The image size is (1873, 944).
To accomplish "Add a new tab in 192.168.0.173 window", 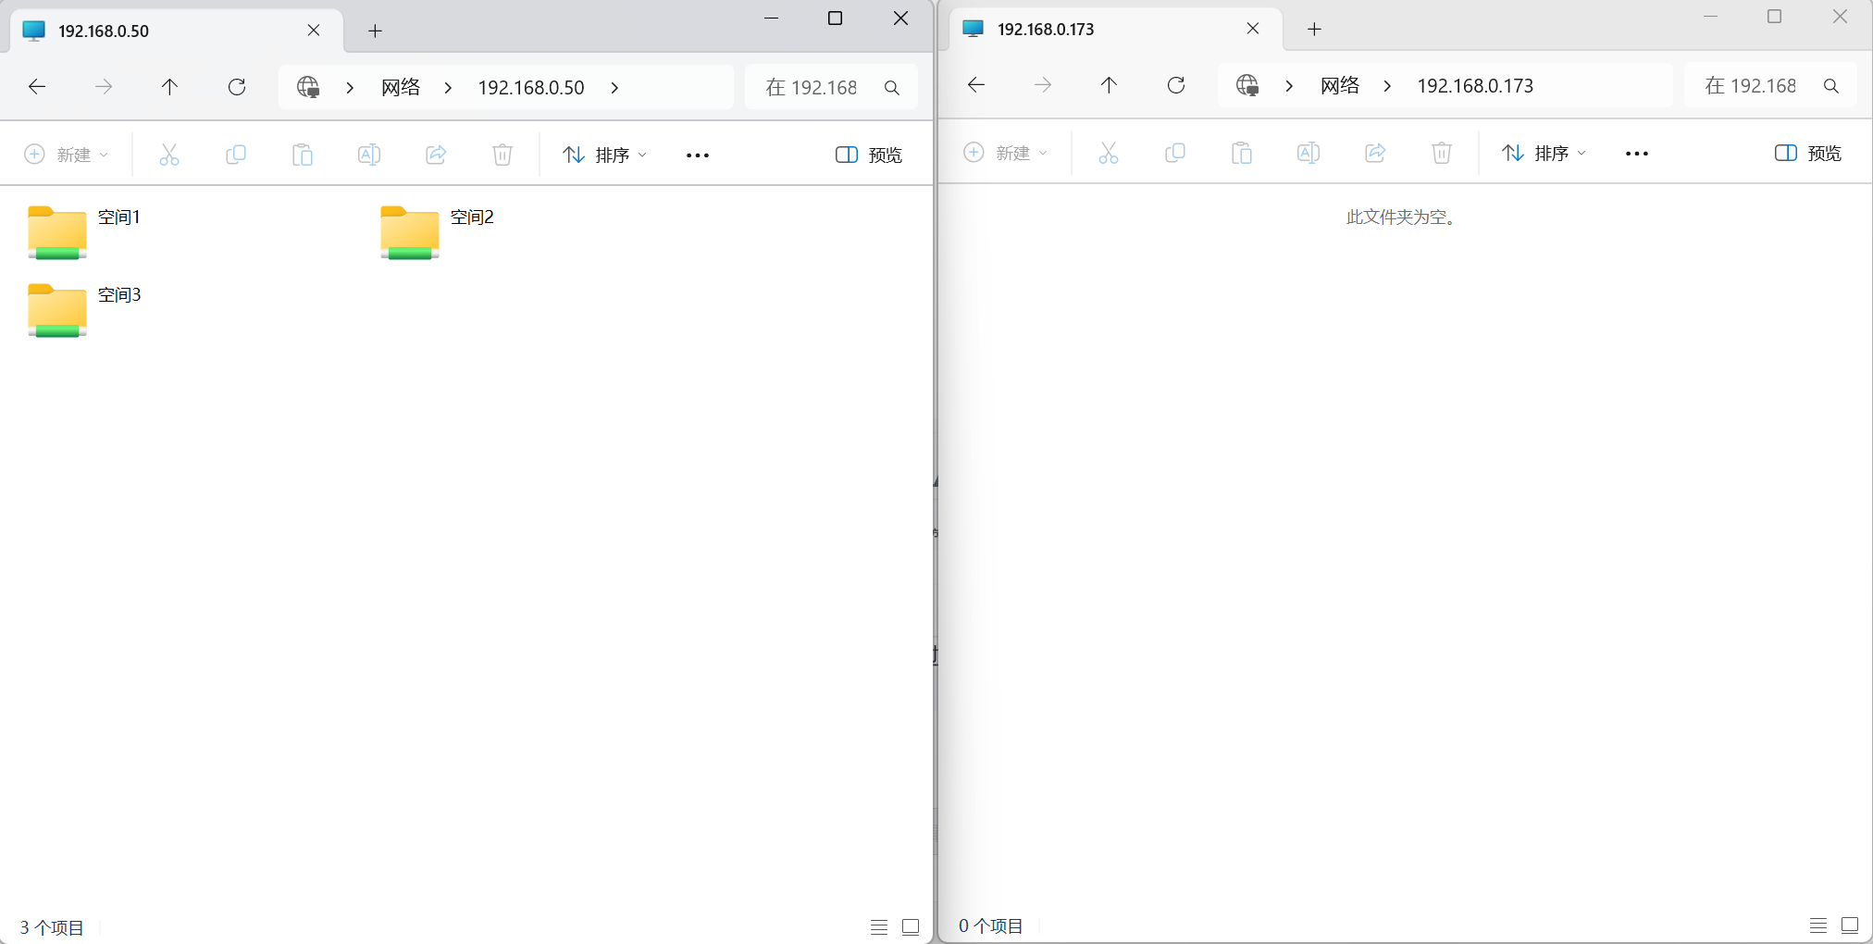I will tap(1314, 29).
